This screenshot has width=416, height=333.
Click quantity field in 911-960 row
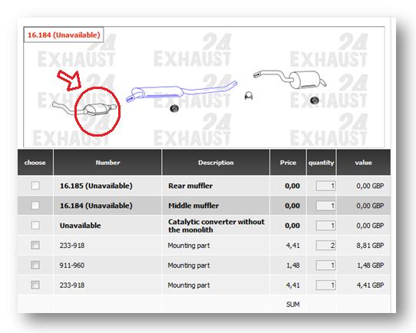[x=325, y=265]
